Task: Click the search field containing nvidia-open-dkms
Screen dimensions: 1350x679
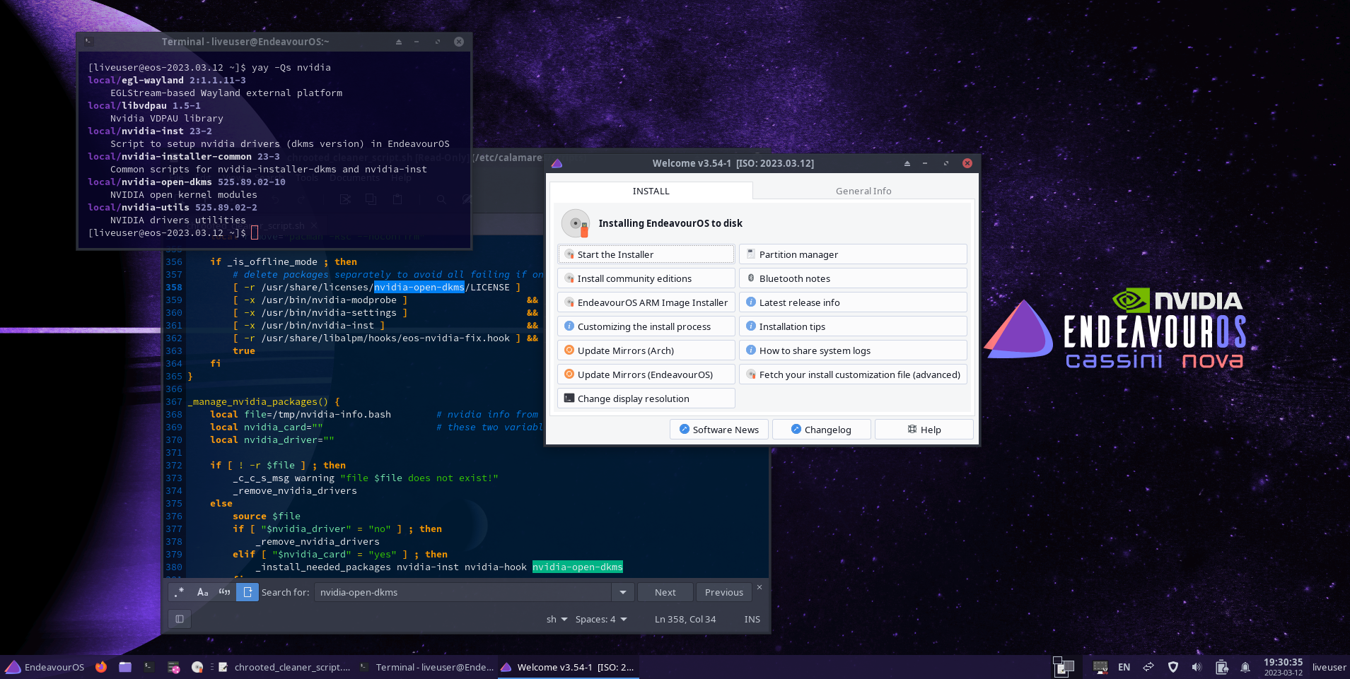Action: click(464, 592)
